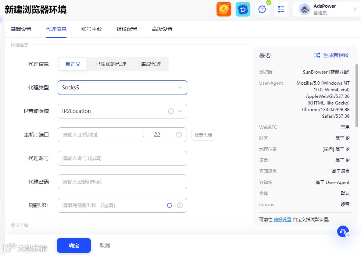Click the 分辨率 基于 User-Agent value

[x=332, y=183]
